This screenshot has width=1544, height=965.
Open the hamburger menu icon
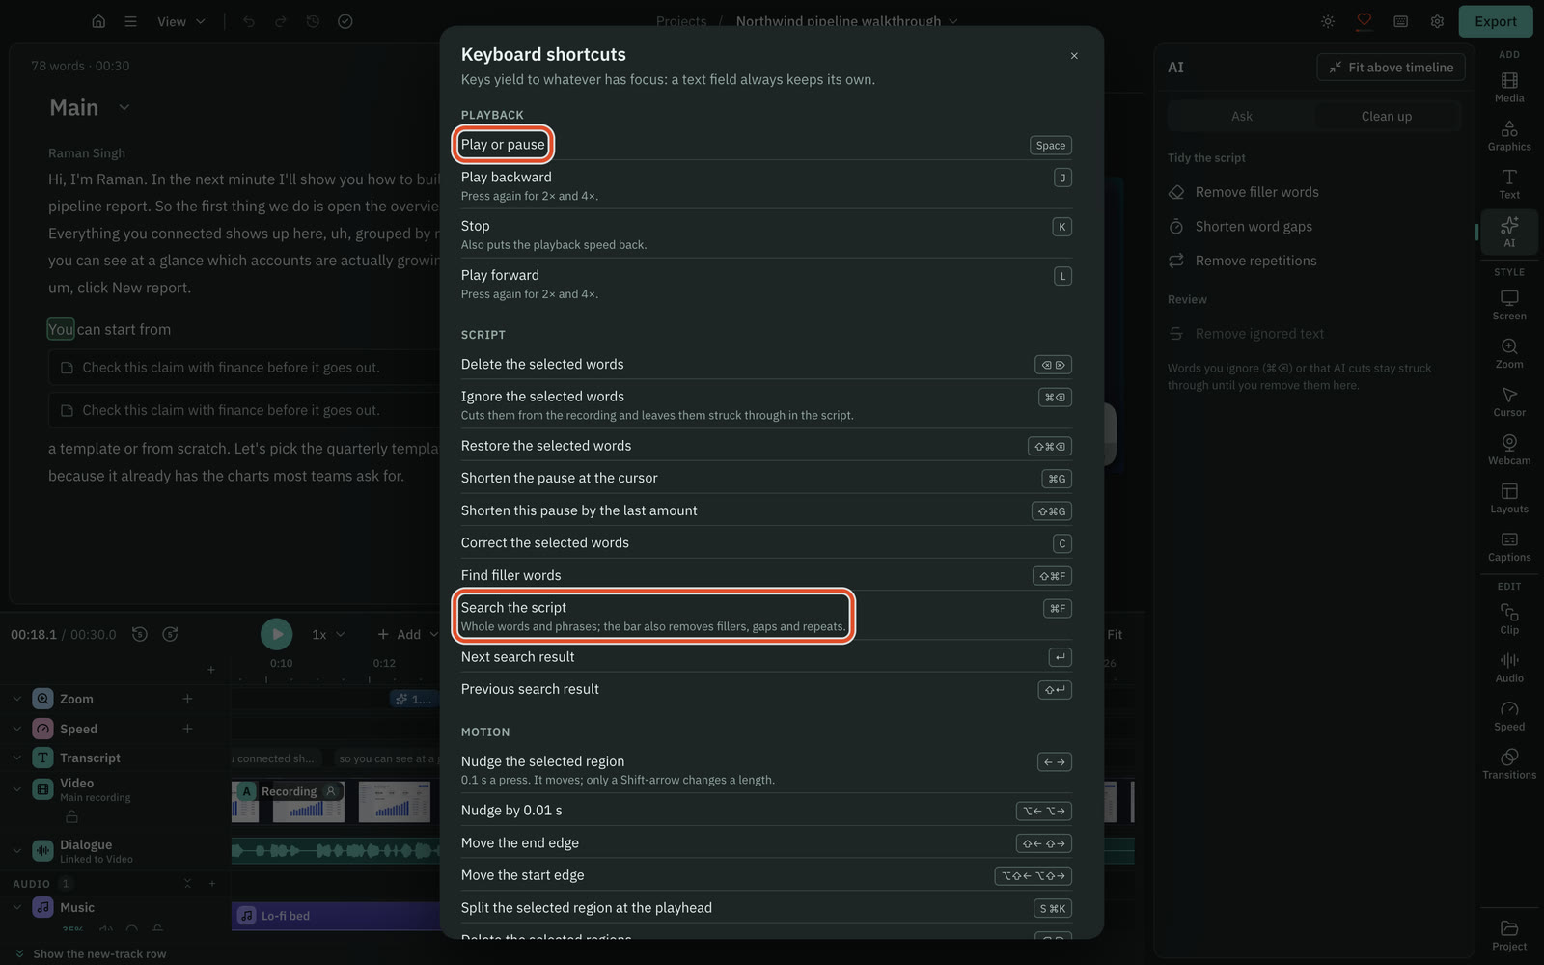130,21
